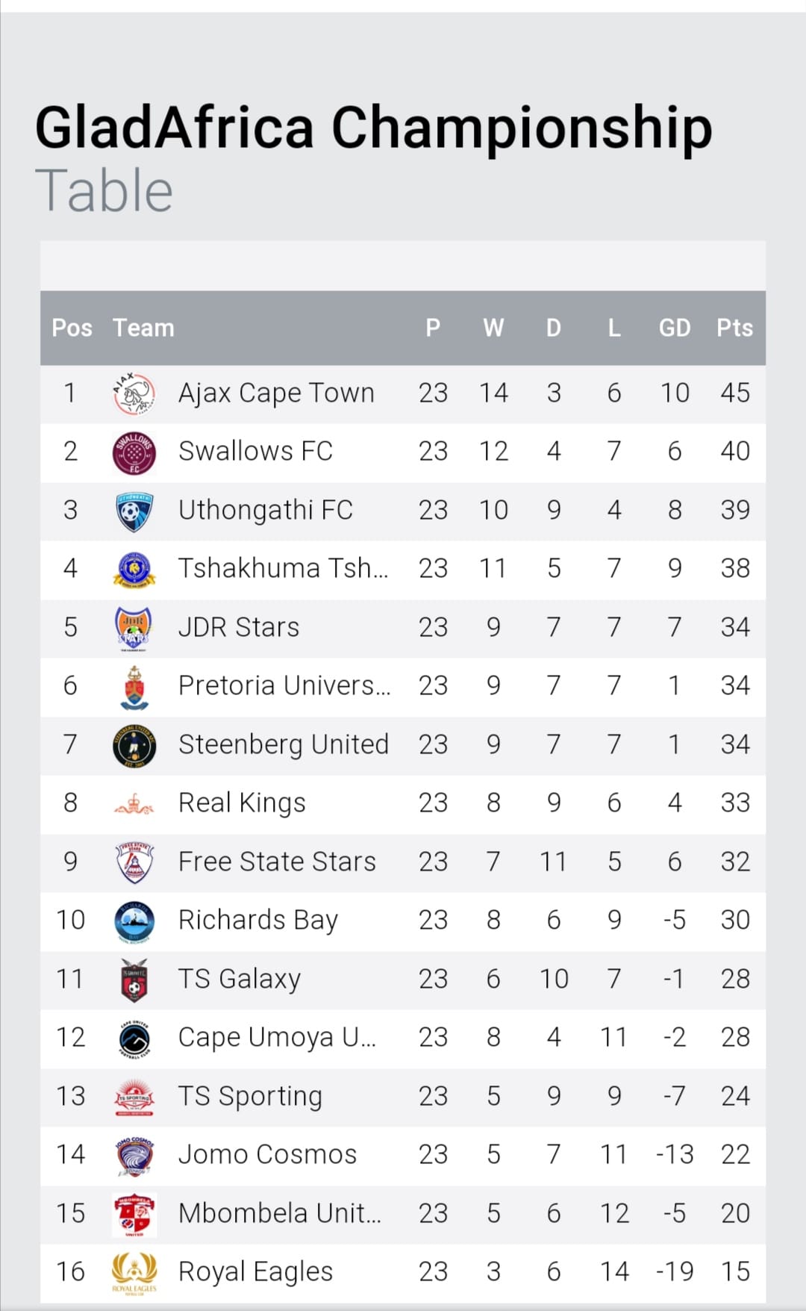
Task: Open the Cape Umoya United team link
Action: 277,1038
